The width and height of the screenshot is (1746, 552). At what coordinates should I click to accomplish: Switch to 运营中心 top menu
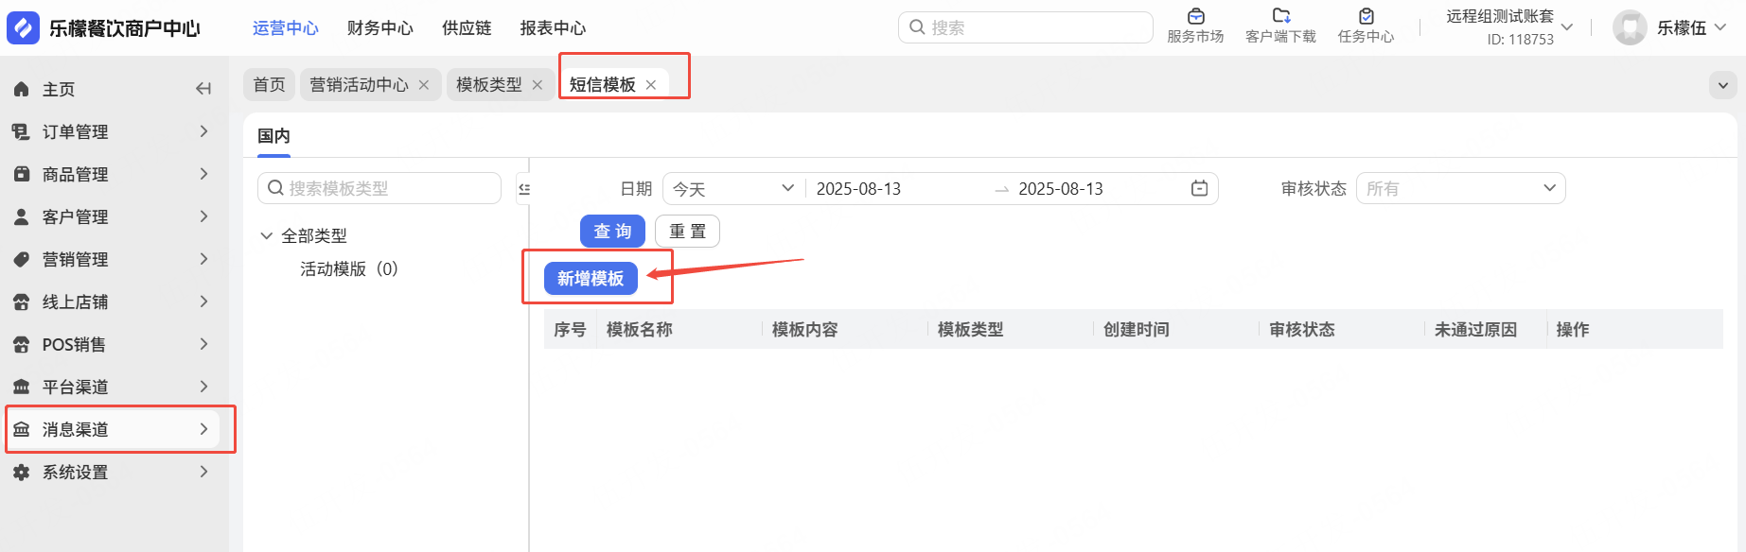tap(286, 28)
